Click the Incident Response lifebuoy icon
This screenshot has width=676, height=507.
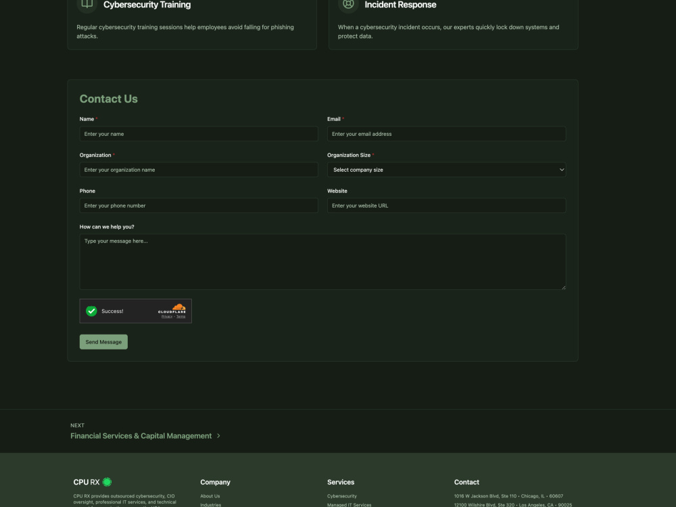pyautogui.click(x=348, y=4)
